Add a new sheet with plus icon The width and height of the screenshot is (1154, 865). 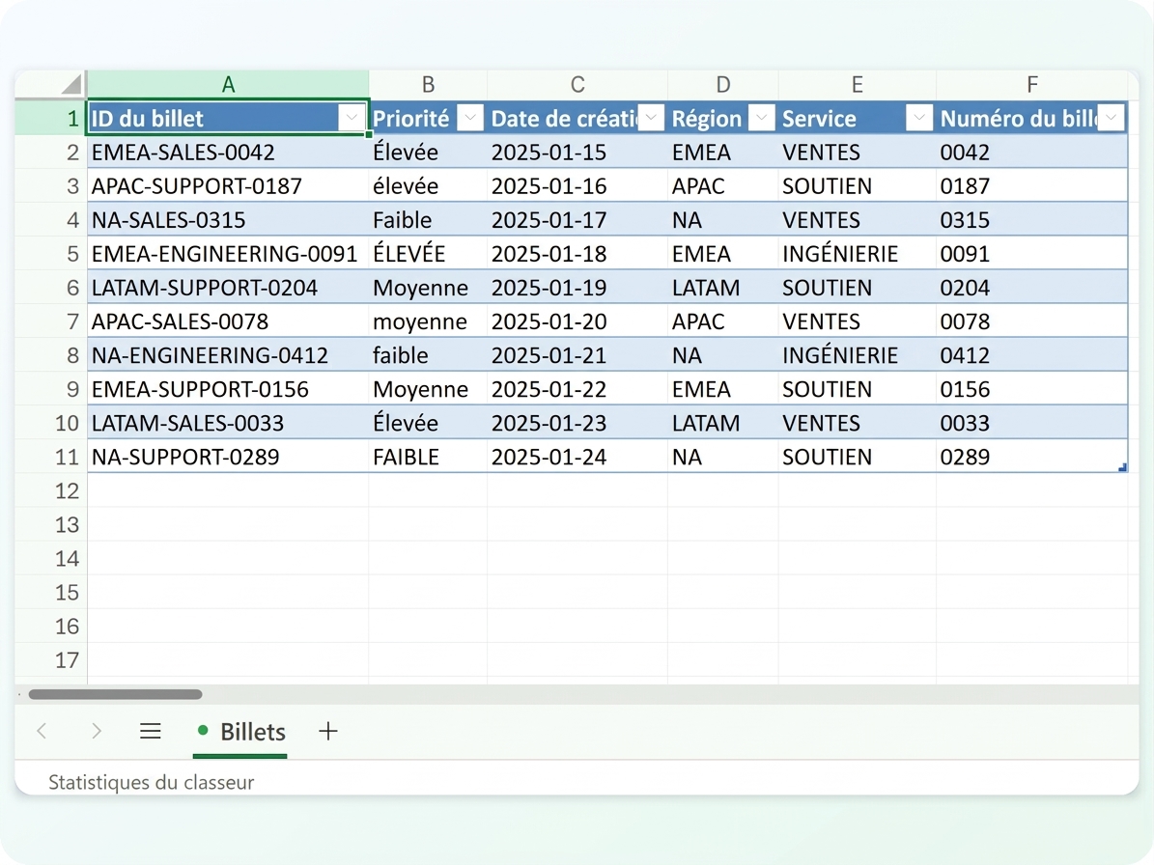(x=328, y=731)
